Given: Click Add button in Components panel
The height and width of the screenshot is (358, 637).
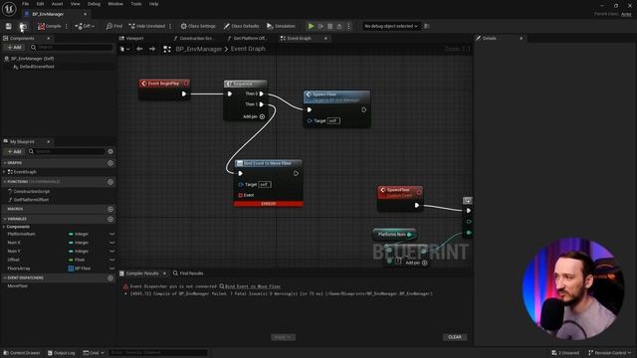Looking at the screenshot, I should 14,48.
